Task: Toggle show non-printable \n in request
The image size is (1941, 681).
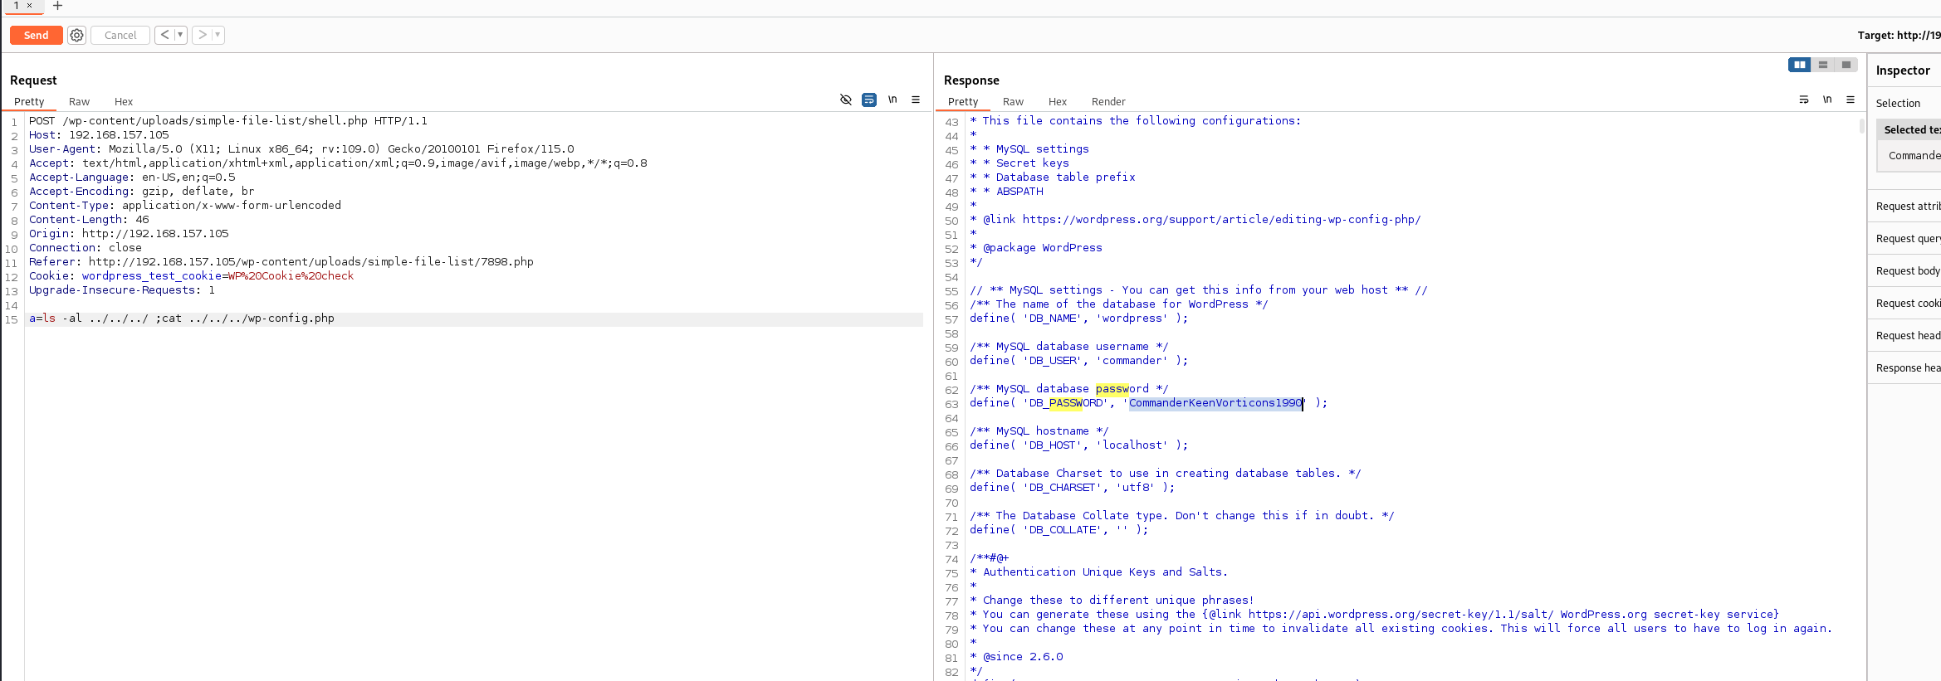Action: coord(892,100)
